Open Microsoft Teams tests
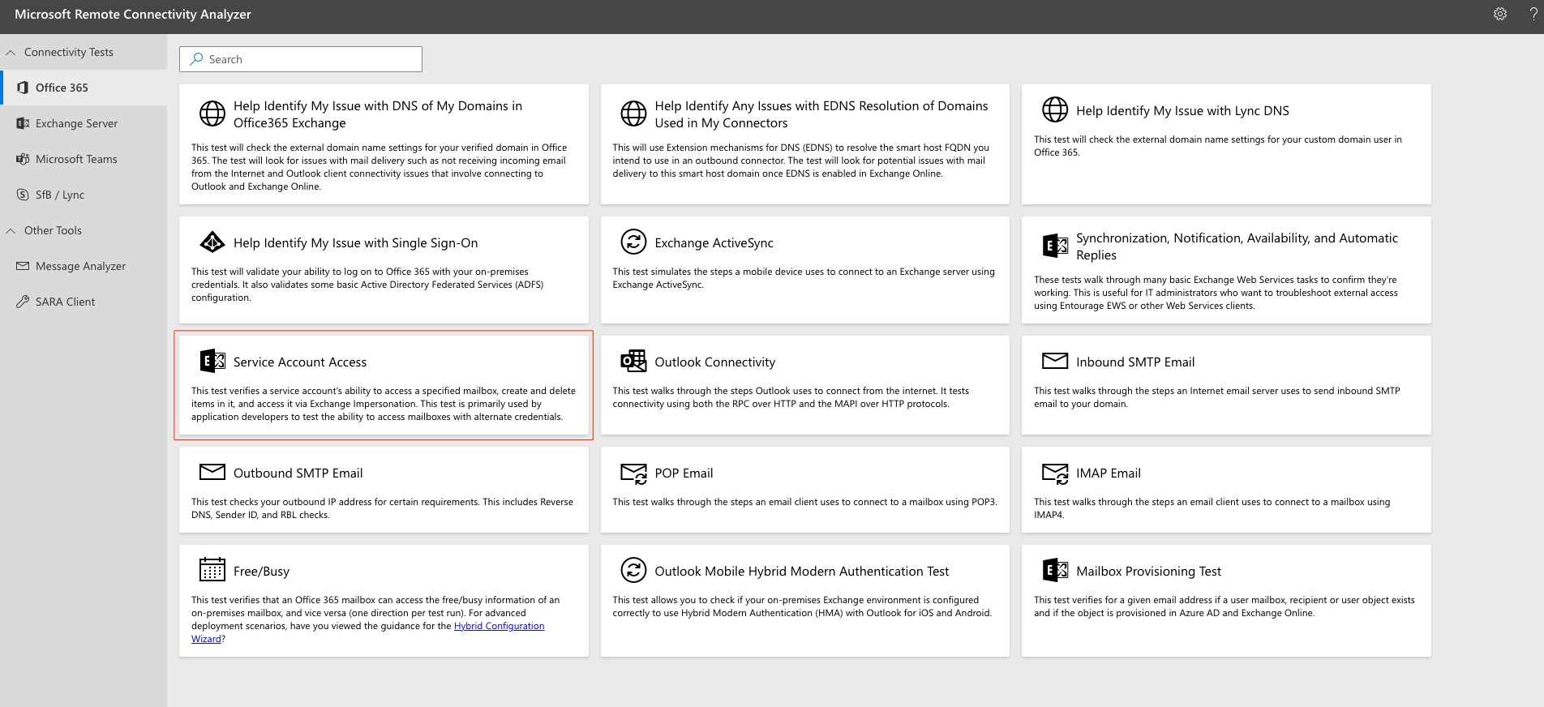Screen dimensions: 1544x707 tap(76, 159)
